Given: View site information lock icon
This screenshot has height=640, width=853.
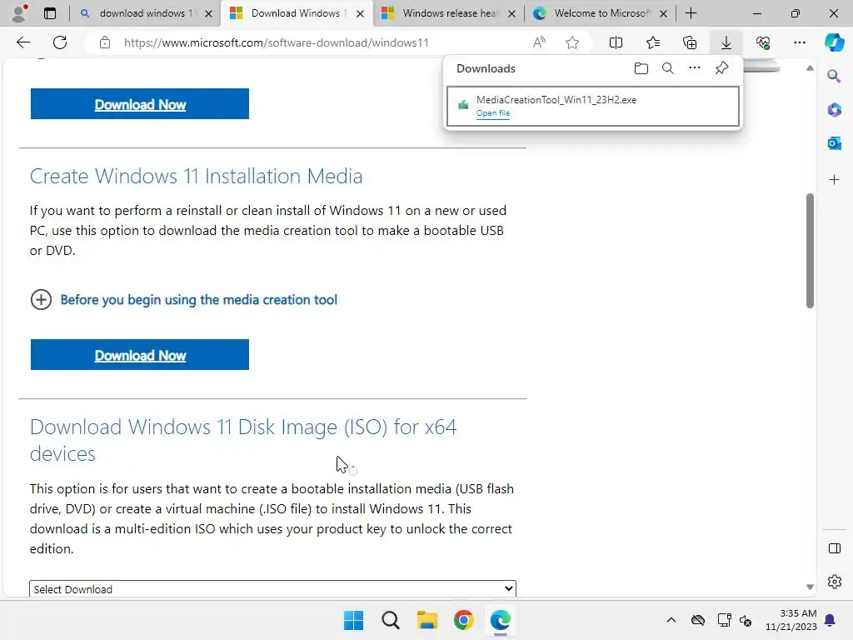Looking at the screenshot, I should click(105, 42).
